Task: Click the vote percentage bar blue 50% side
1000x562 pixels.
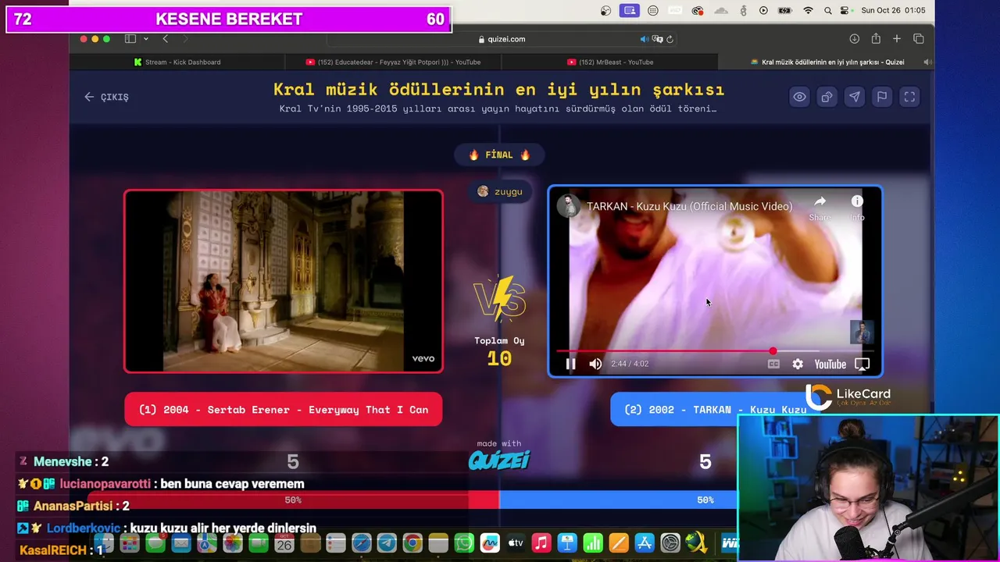Action: 618,500
